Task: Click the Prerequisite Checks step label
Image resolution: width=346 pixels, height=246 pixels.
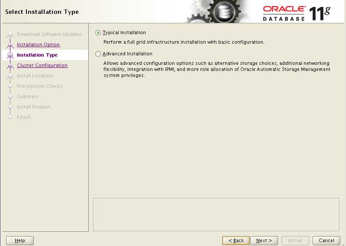Action: tap(40, 86)
